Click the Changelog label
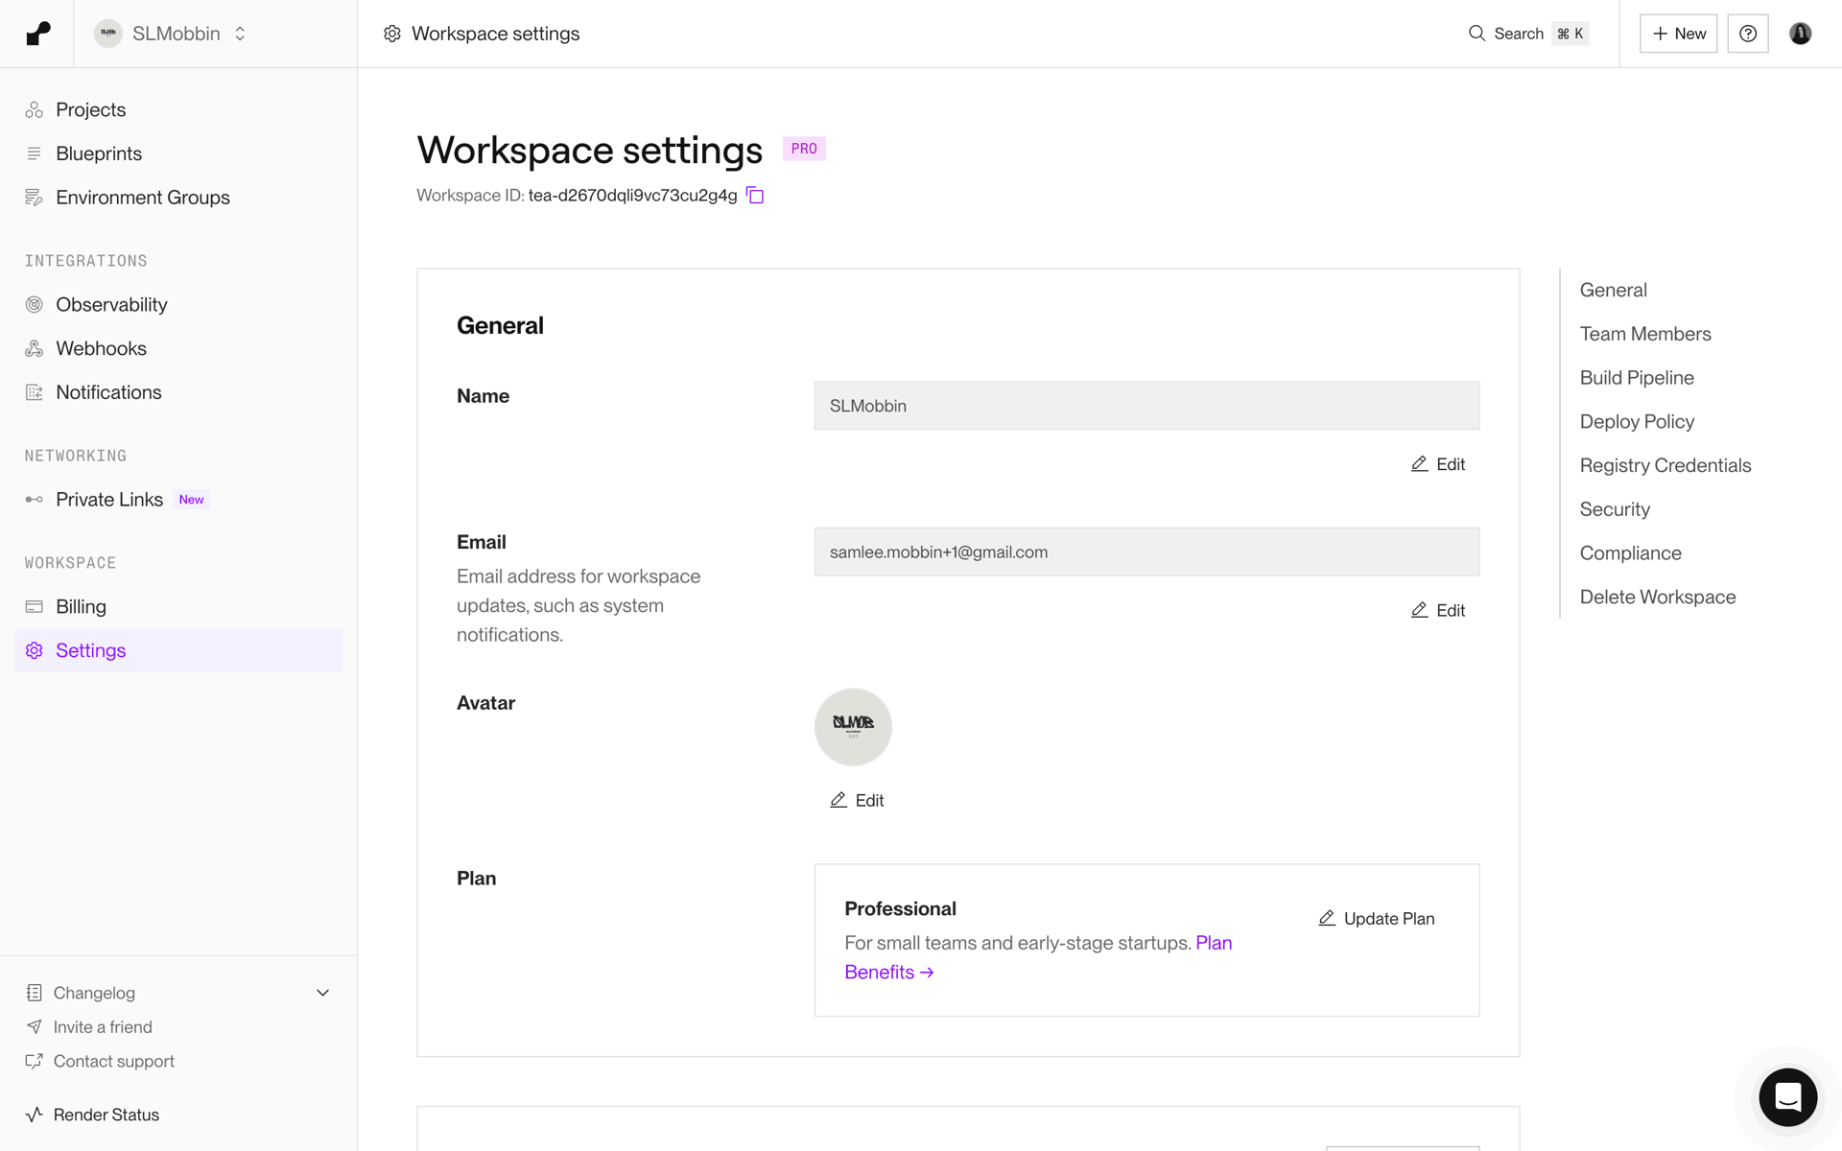 [x=94, y=993]
